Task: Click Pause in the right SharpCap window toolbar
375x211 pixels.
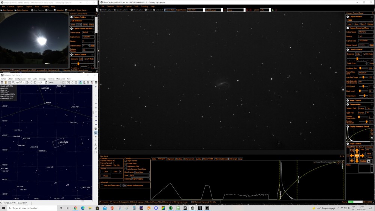Action: pyautogui.click(x=148, y=10)
